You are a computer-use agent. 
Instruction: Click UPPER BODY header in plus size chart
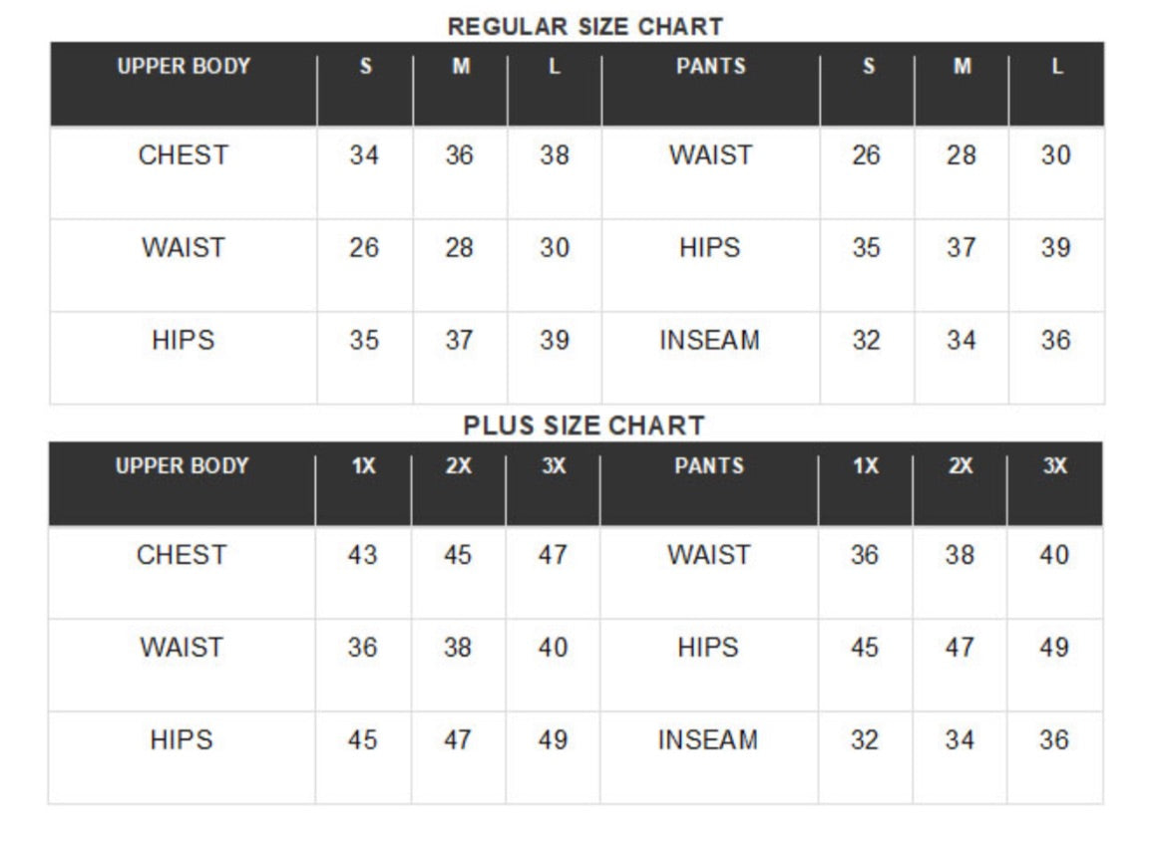pyautogui.click(x=182, y=466)
